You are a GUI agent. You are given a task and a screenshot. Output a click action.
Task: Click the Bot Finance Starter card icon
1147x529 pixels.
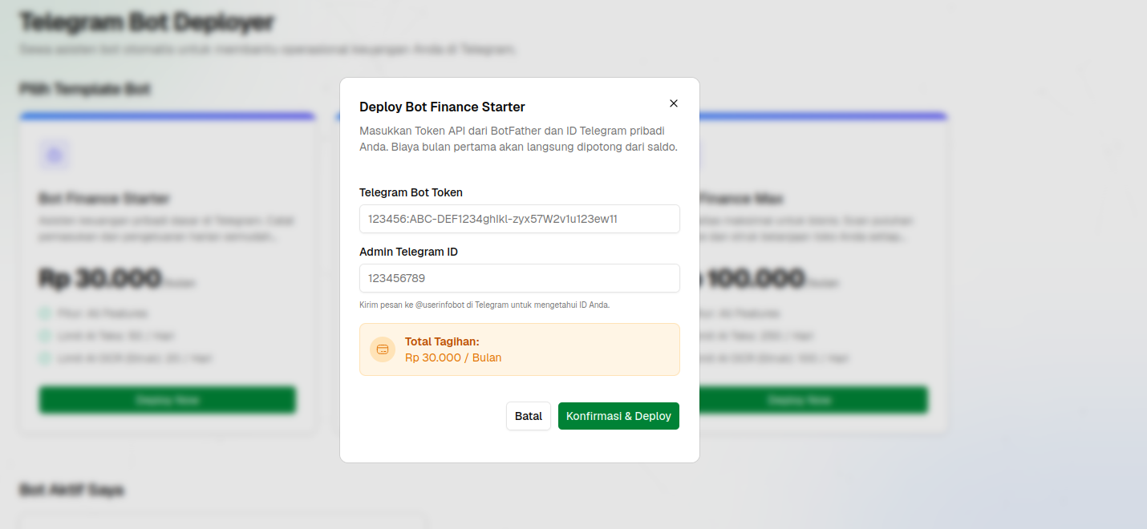55,155
